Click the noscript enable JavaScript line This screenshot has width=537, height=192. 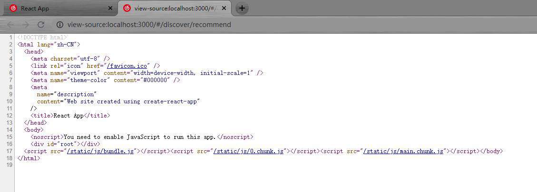click(142, 137)
